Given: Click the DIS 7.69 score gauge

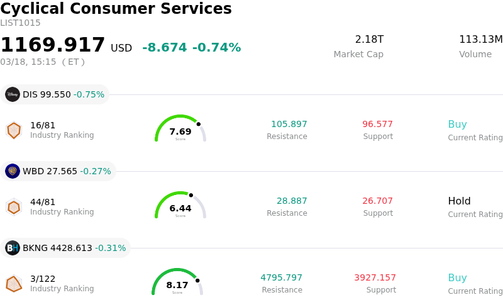Looking at the screenshot, I should pos(180,130).
